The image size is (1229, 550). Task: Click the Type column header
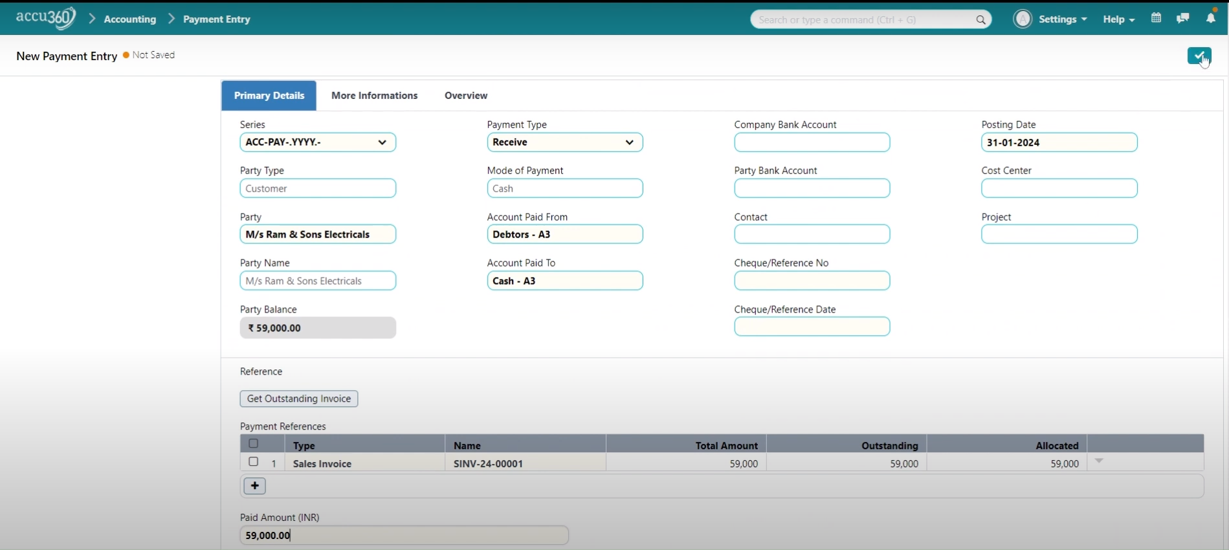tap(364, 445)
